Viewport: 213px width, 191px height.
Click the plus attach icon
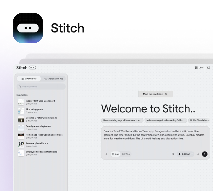pos(106,154)
